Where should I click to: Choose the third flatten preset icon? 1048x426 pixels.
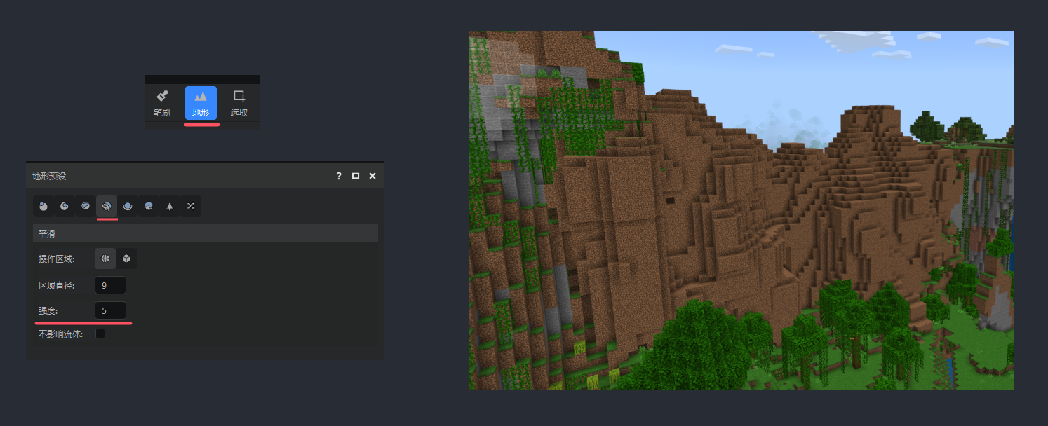coord(86,206)
